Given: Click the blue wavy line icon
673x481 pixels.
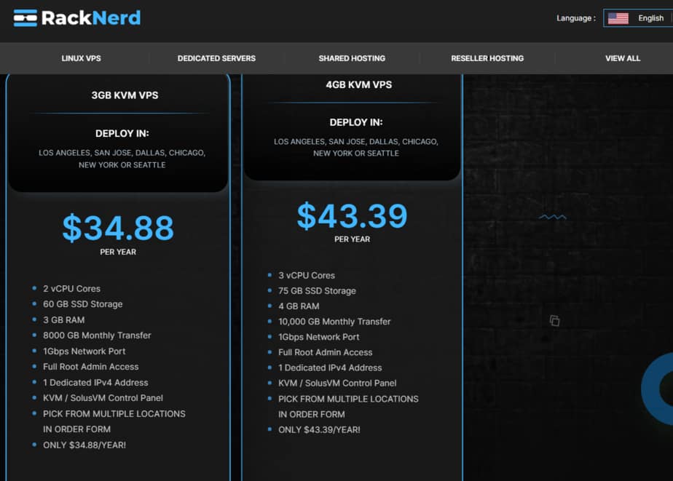Looking at the screenshot, I should click(552, 217).
